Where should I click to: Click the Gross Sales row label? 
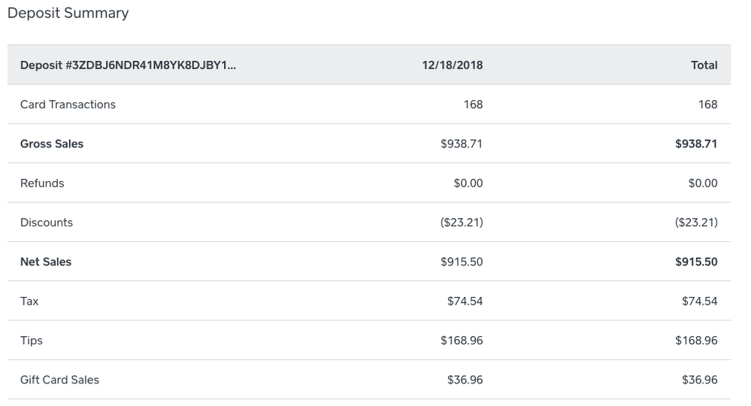[52, 144]
